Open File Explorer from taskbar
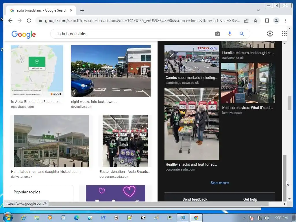296x222 pixels. pos(37,218)
